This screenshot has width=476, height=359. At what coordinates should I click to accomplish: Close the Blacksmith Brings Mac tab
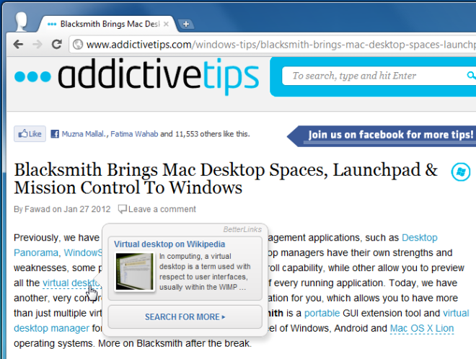tap(166, 24)
